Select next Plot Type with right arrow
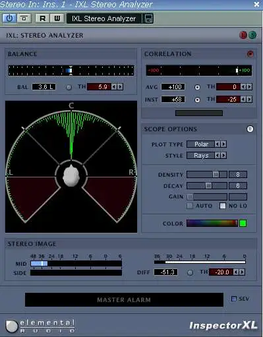Viewport: 263px width, 337px height. [223, 144]
